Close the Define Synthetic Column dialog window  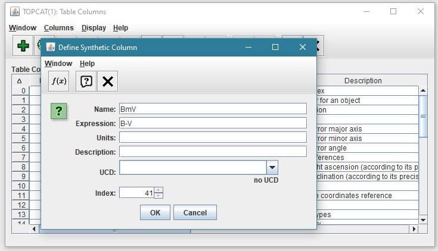(303, 47)
